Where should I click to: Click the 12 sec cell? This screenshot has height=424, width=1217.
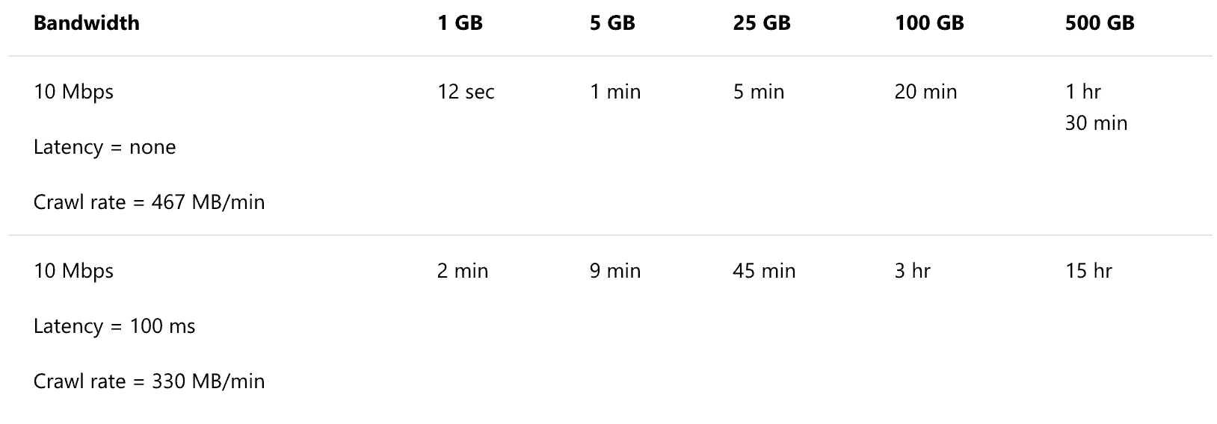point(466,92)
